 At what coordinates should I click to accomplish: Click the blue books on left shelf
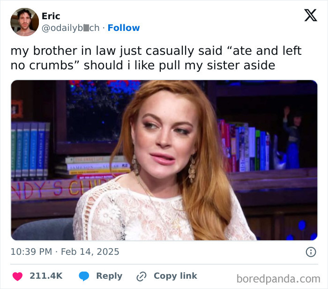pyautogui.click(x=31, y=150)
